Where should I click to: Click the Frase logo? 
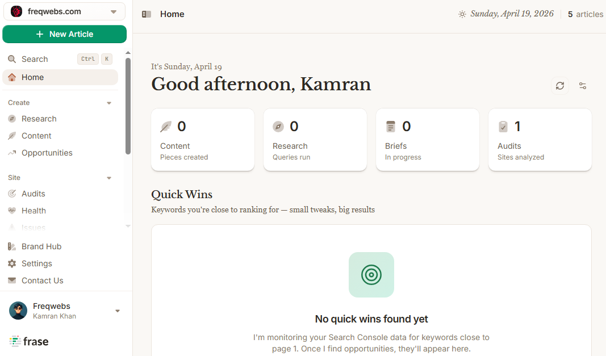[29, 341]
